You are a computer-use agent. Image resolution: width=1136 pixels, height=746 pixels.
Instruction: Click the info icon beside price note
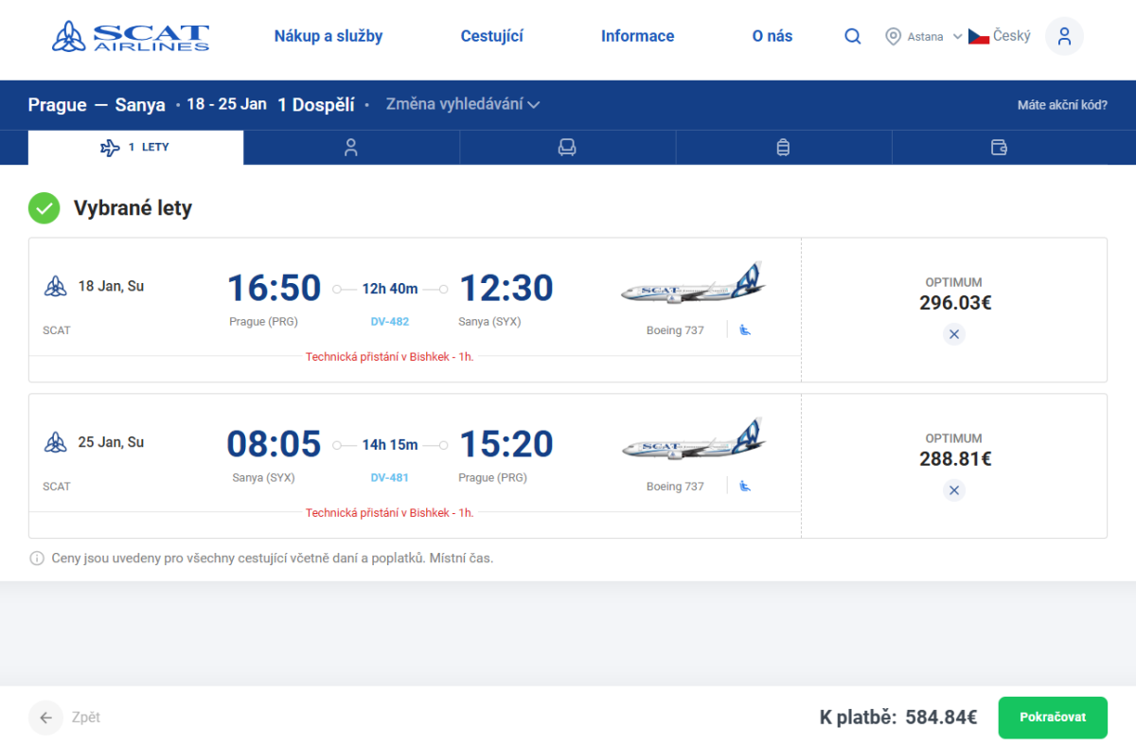(x=37, y=559)
